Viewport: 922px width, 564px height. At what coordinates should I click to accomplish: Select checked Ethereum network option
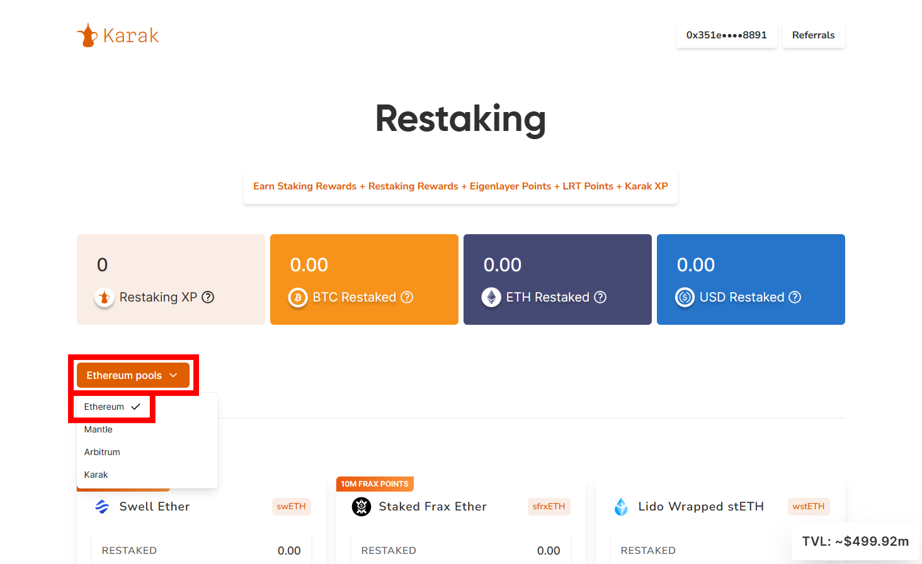click(x=111, y=407)
